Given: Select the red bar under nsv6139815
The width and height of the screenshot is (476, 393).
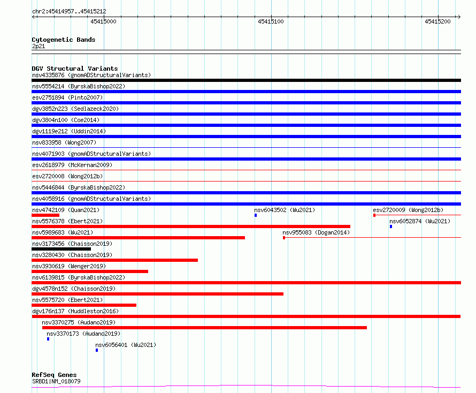Looking at the screenshot, I should coord(246,283).
